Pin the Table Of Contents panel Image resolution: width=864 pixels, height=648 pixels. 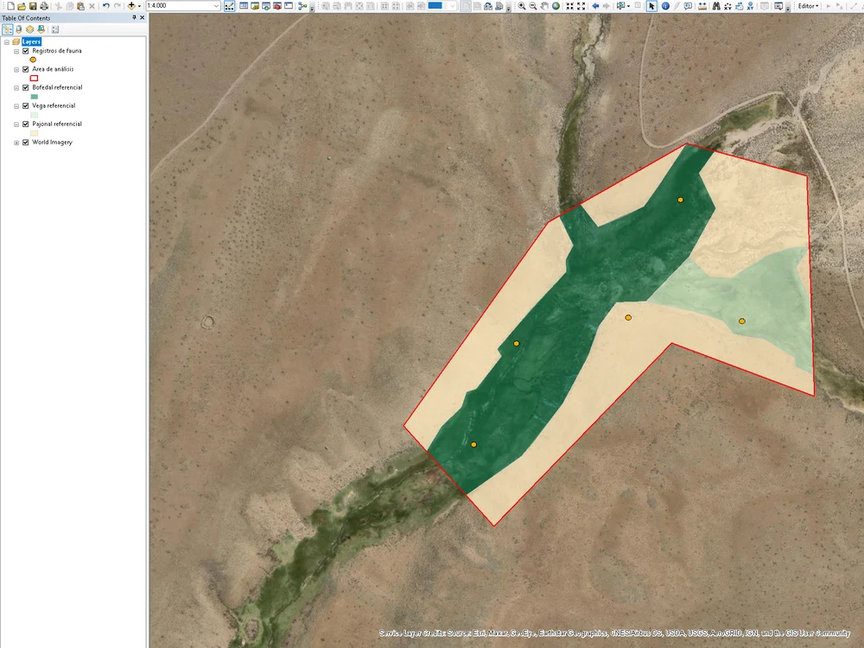134,17
